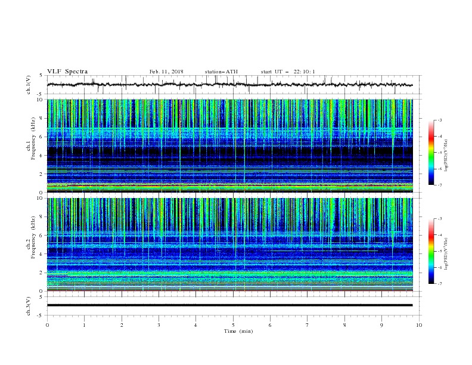Click the "-3" tick of the lower color bar
This screenshot has width=472, height=365.
click(439, 219)
